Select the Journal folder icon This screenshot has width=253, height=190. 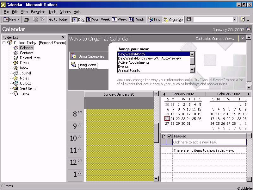tap(16, 73)
